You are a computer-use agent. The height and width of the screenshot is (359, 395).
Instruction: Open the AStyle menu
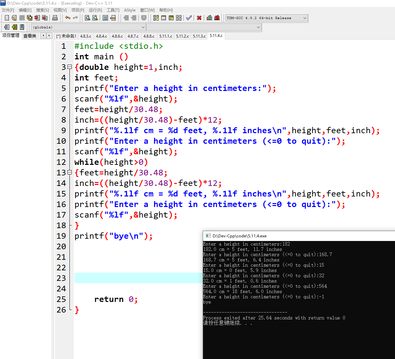130,10
